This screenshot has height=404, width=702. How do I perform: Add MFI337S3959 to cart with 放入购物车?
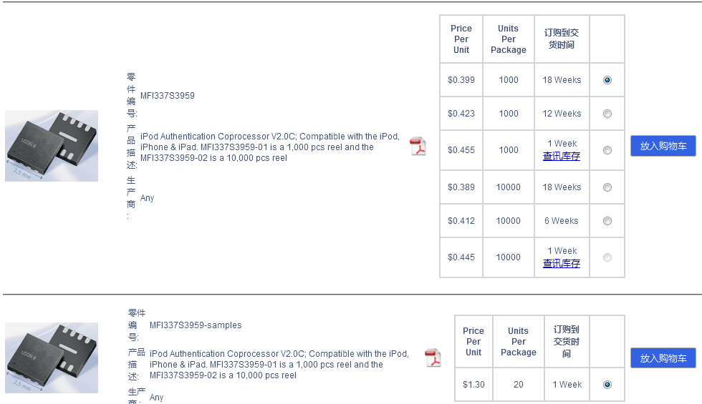(x=663, y=146)
